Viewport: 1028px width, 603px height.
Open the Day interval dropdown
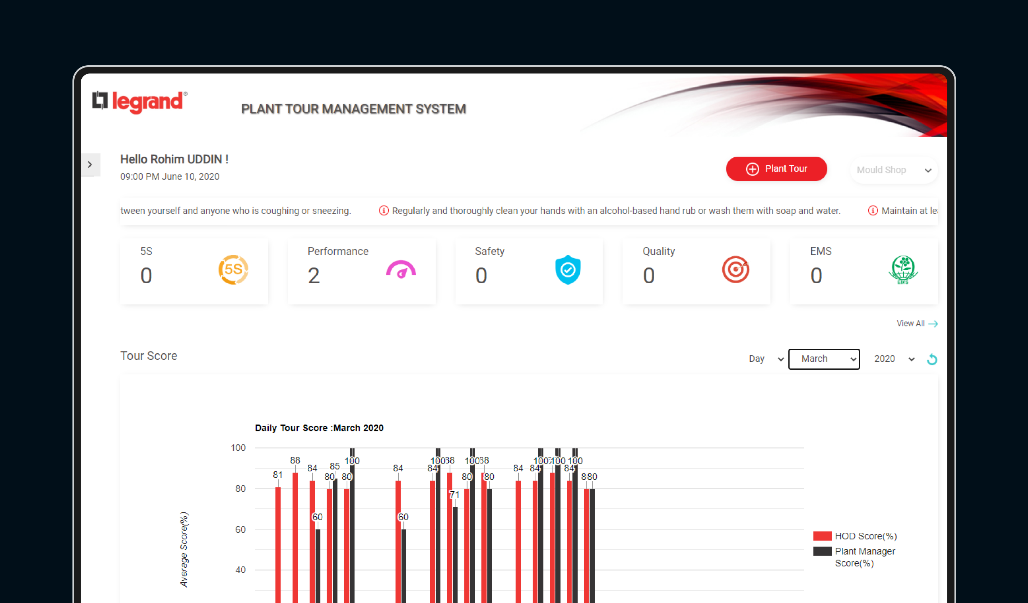(x=766, y=359)
